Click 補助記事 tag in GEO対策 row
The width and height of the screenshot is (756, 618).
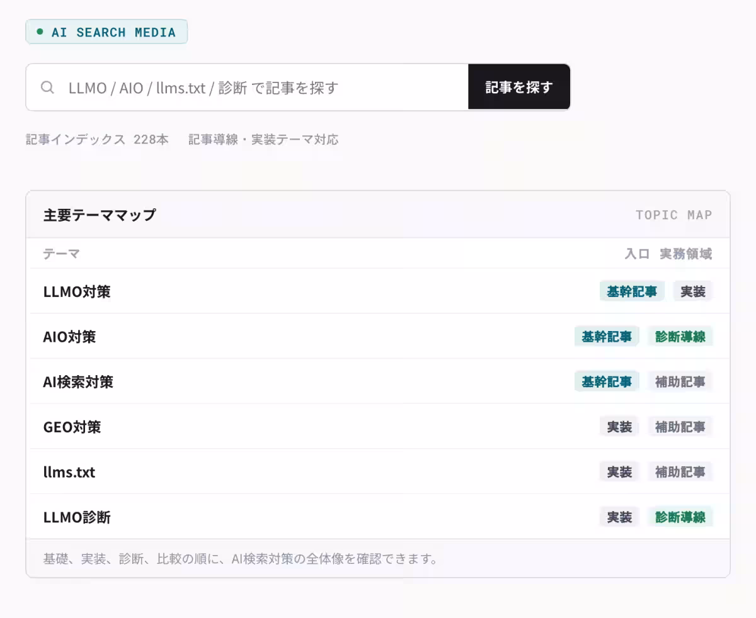click(x=680, y=427)
